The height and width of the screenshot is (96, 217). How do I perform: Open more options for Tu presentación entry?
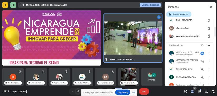click(x=209, y=61)
